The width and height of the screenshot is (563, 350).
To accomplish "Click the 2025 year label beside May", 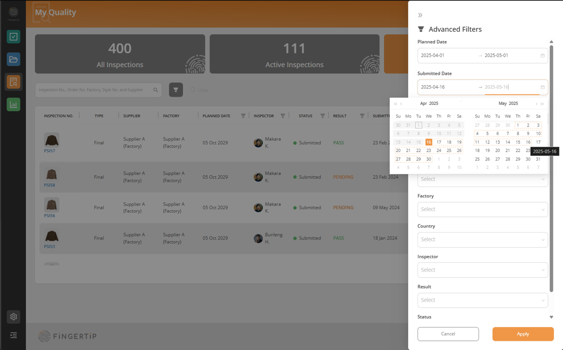I will 513,103.
